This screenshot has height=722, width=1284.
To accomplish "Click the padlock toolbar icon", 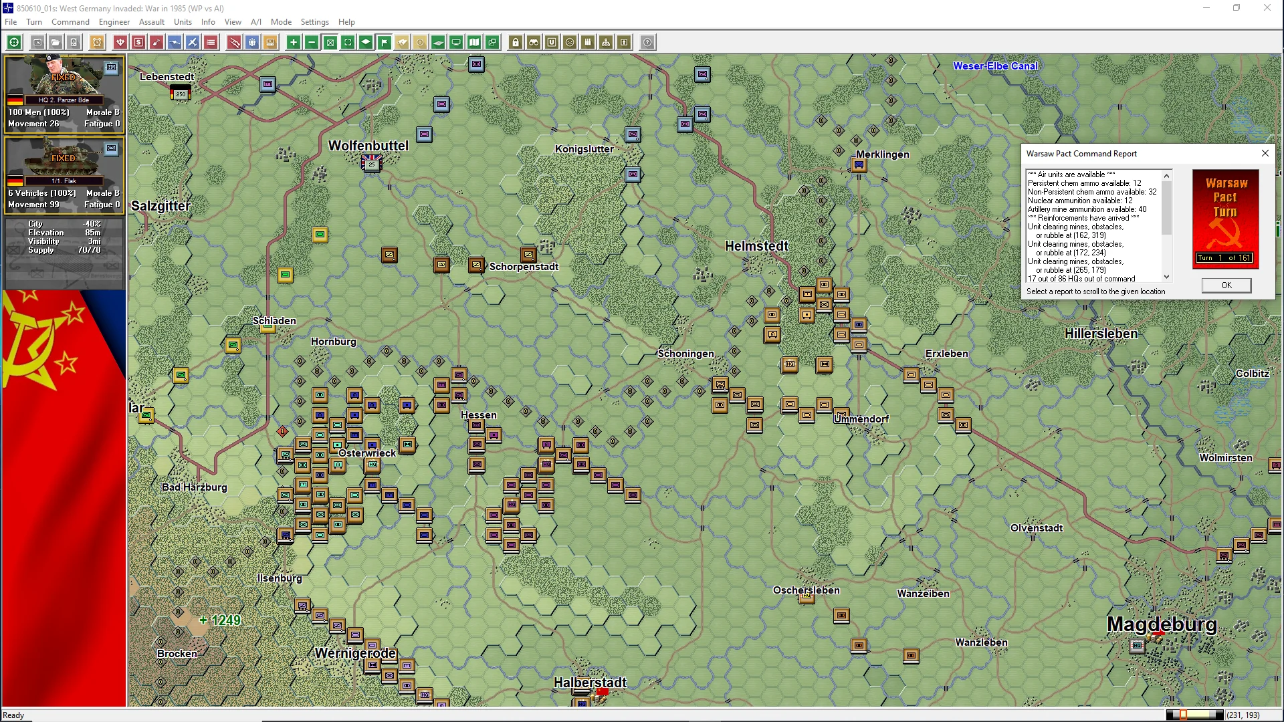I will tap(516, 42).
